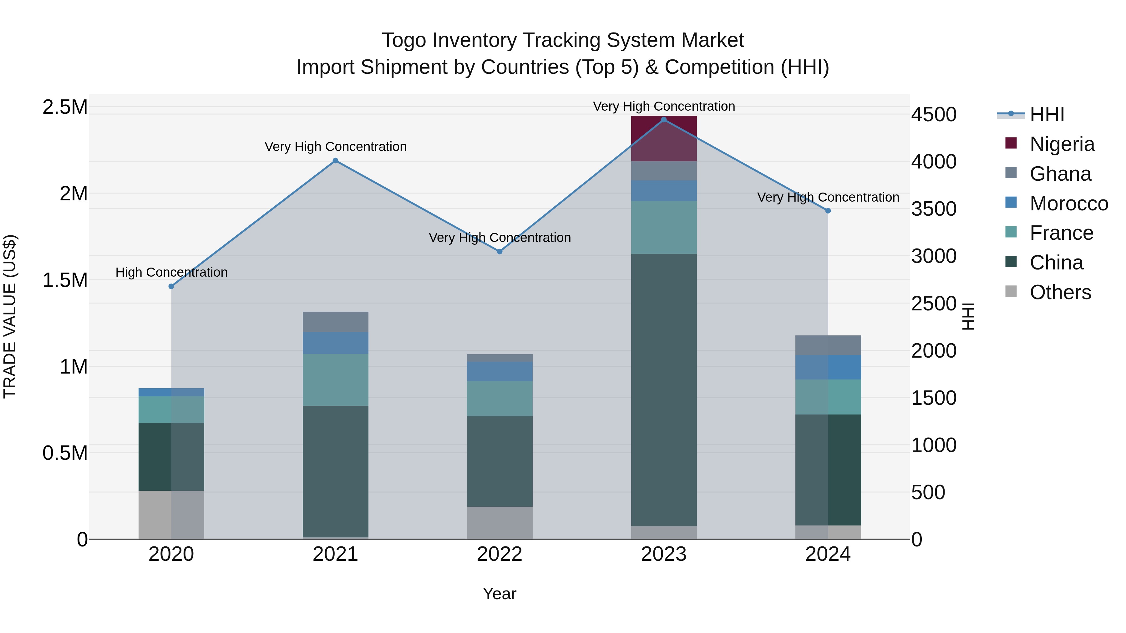The image size is (1126, 633).
Task: Click the 2000 right axis tick
Action: pyautogui.click(x=934, y=350)
